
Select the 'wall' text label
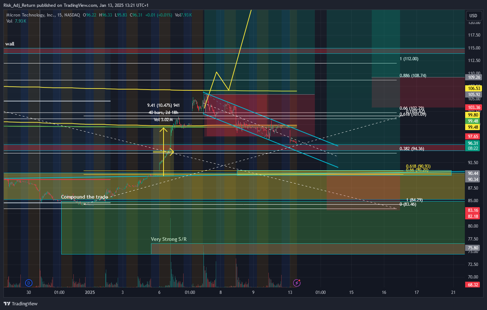coord(10,44)
